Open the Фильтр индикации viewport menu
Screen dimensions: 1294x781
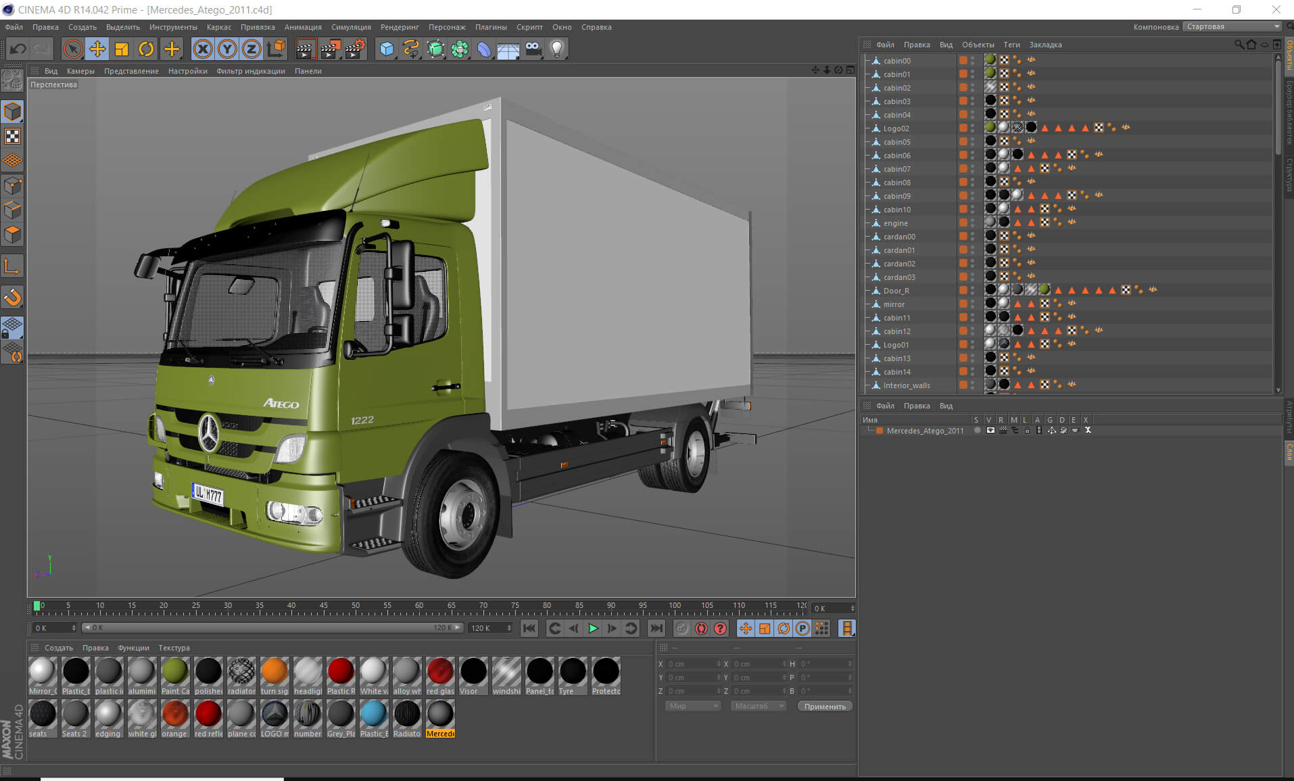coord(251,71)
